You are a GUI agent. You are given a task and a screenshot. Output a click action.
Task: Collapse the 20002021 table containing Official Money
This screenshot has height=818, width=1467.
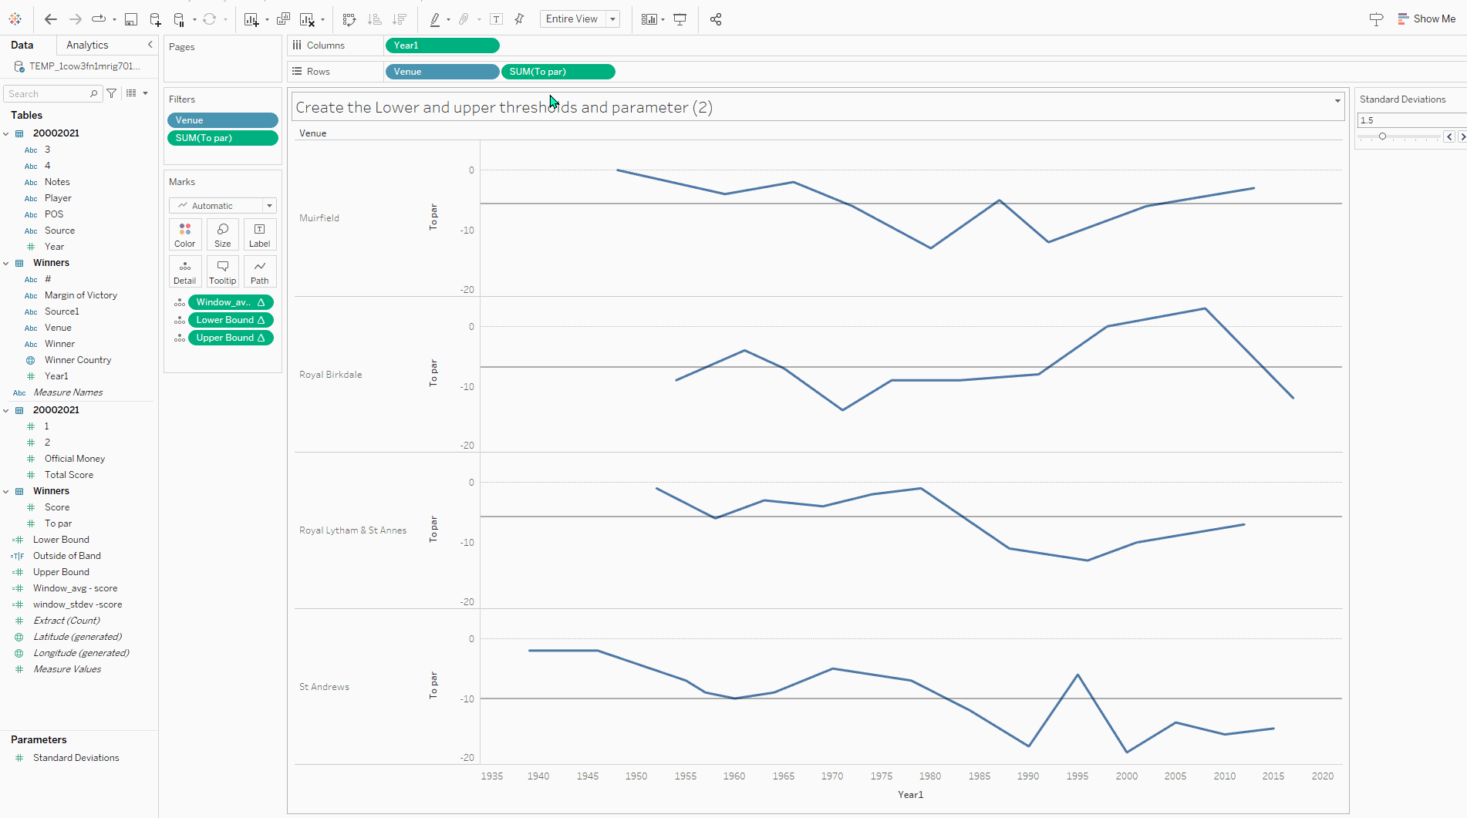coord(6,410)
